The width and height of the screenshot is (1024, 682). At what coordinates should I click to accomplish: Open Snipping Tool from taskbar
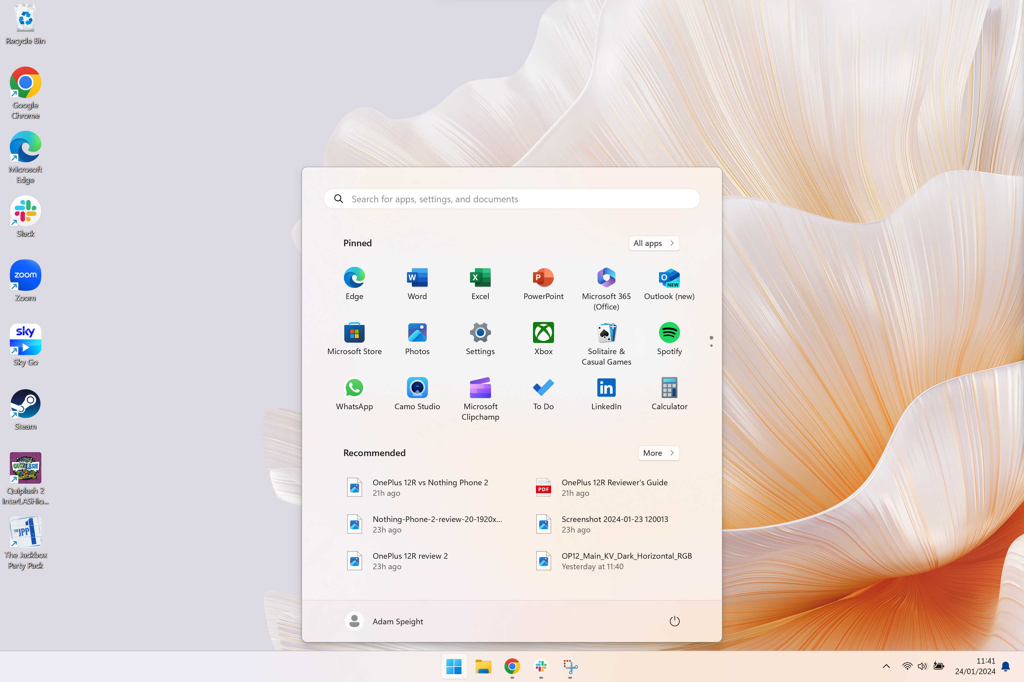coord(570,666)
